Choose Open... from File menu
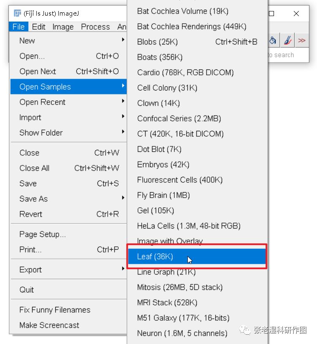Viewport: 317px width, 344px height. pyautogui.click(x=68, y=56)
